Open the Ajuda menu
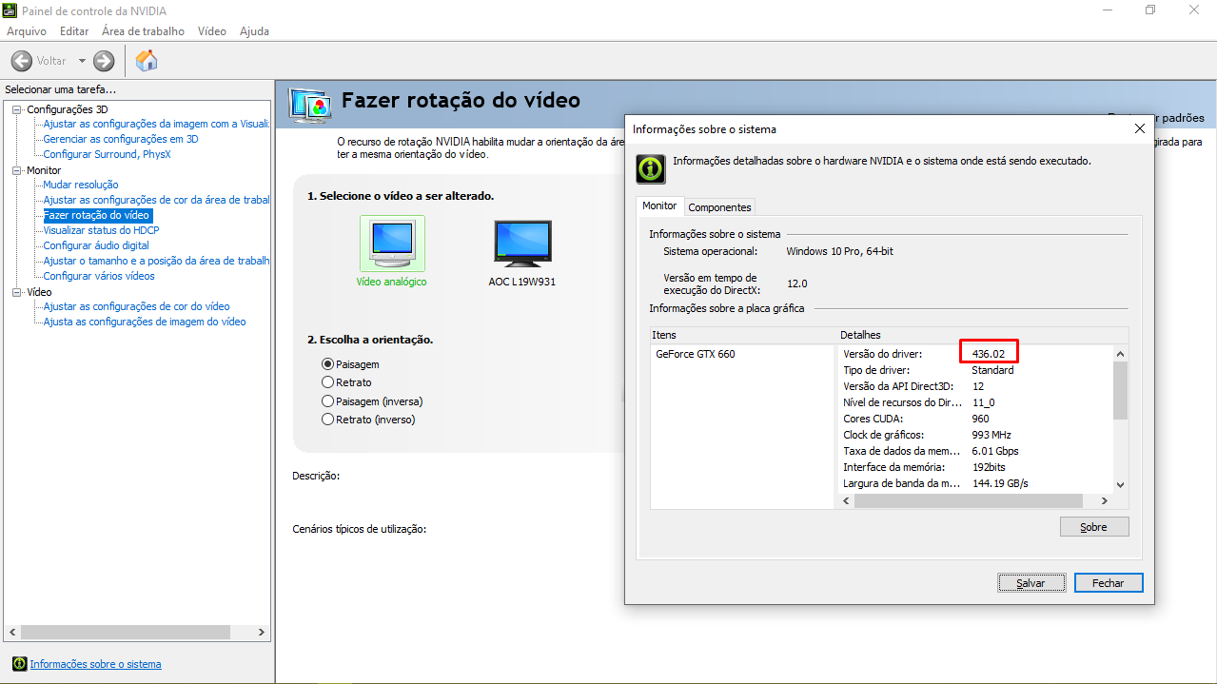1217x684 pixels. (x=254, y=31)
